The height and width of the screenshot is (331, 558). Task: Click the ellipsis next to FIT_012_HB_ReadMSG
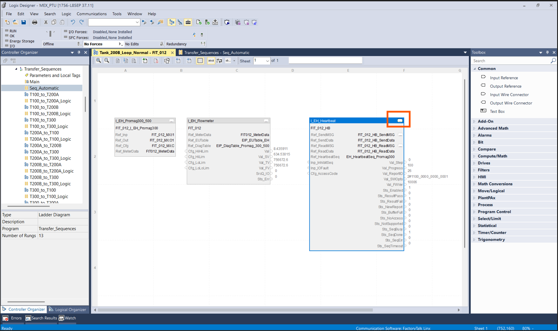[x=400, y=146]
